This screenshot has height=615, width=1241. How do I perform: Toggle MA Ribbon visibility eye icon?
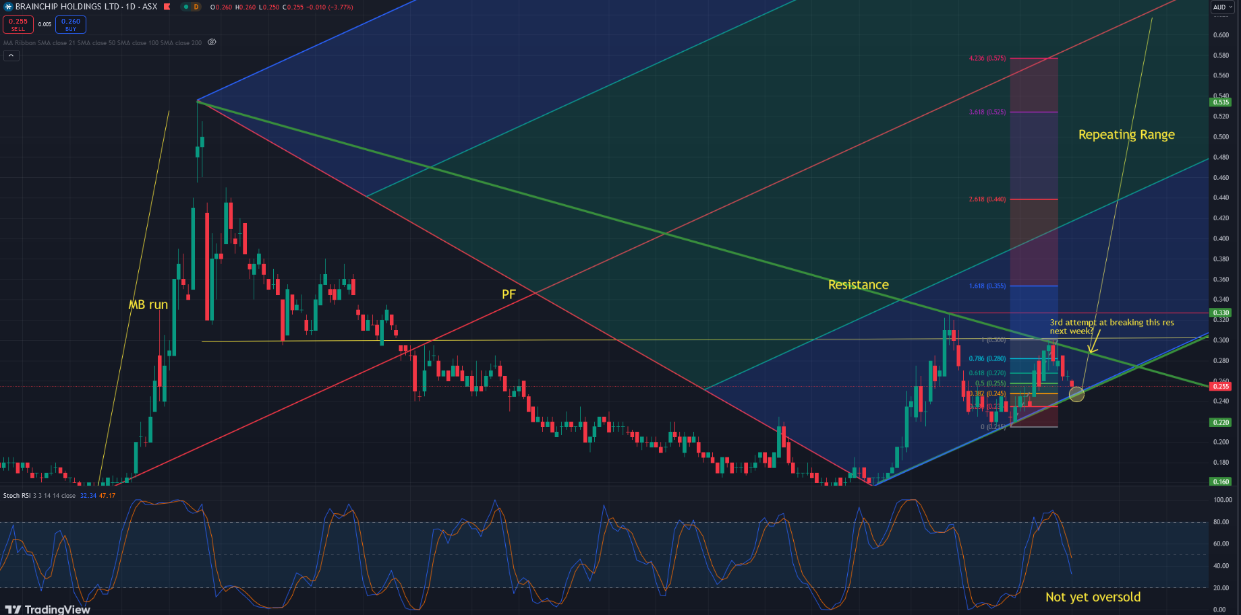point(212,42)
